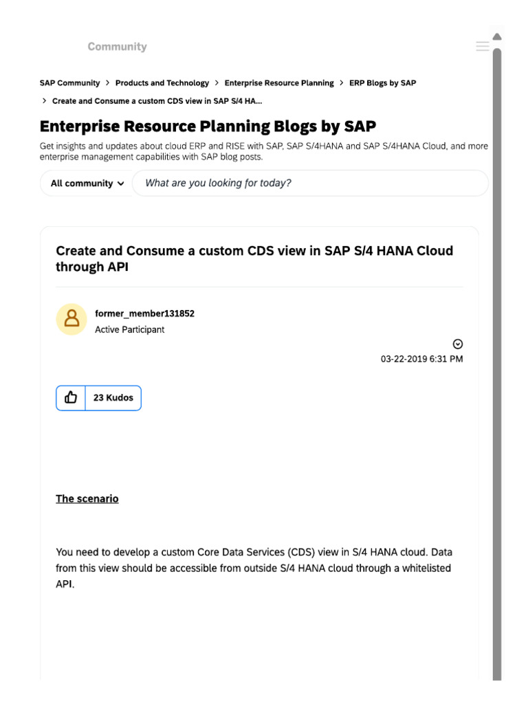This screenshot has height=704, width=528.
Task: Click the Enterprise Resource Planning Blogs heading
Action: click(208, 126)
